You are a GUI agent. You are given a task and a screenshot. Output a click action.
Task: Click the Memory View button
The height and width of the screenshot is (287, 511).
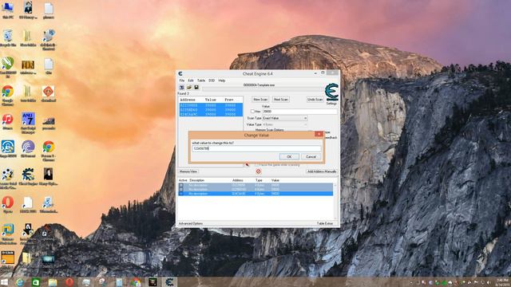point(188,171)
